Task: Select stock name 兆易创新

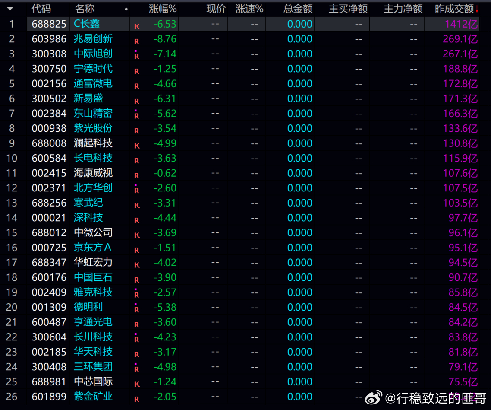Action: click(x=93, y=39)
